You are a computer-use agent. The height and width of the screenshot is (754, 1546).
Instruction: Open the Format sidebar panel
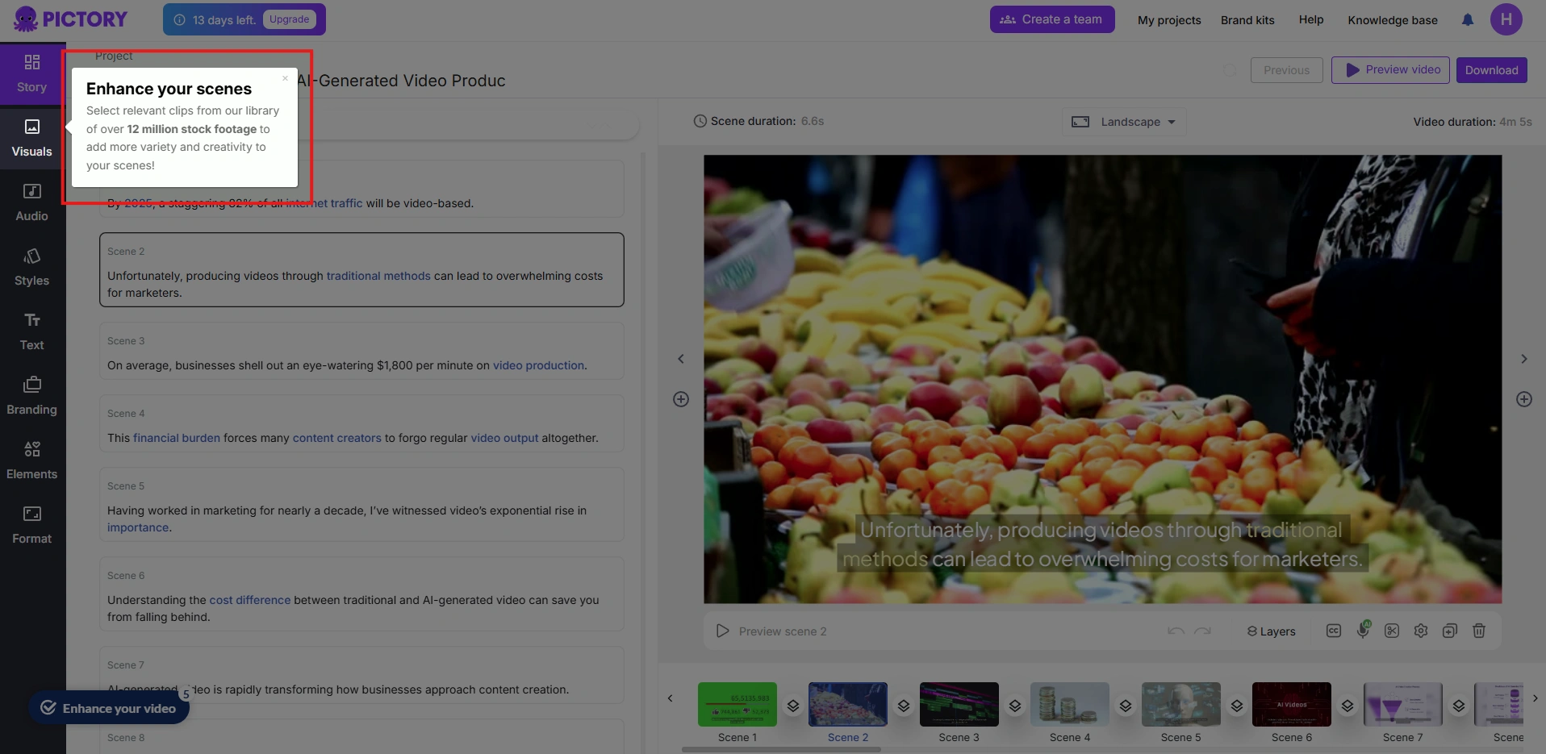[32, 526]
